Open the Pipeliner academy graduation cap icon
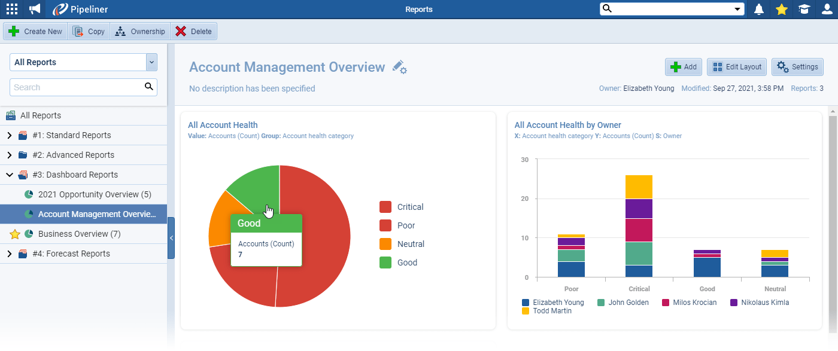The height and width of the screenshot is (351, 838). [804, 9]
